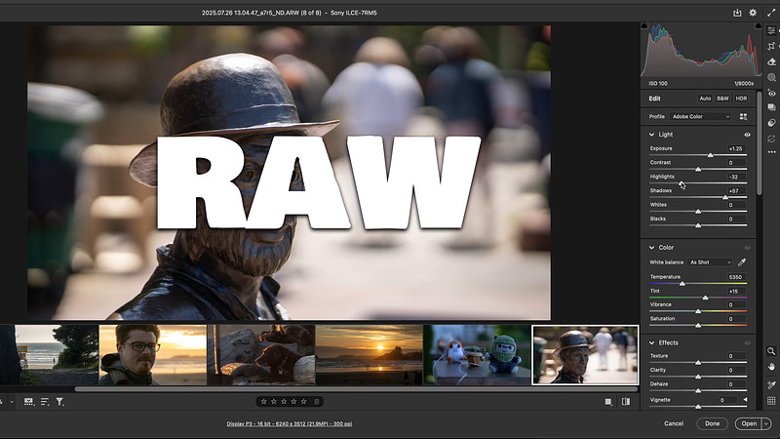This screenshot has height=439, width=780.
Task: Collapse the Effects panel chevron
Action: (x=651, y=343)
